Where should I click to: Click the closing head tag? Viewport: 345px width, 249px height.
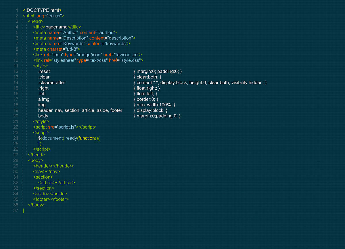pos(36,155)
